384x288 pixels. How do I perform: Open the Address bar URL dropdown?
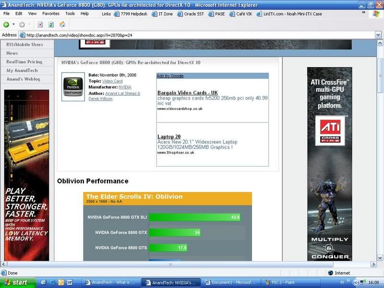pos(378,35)
